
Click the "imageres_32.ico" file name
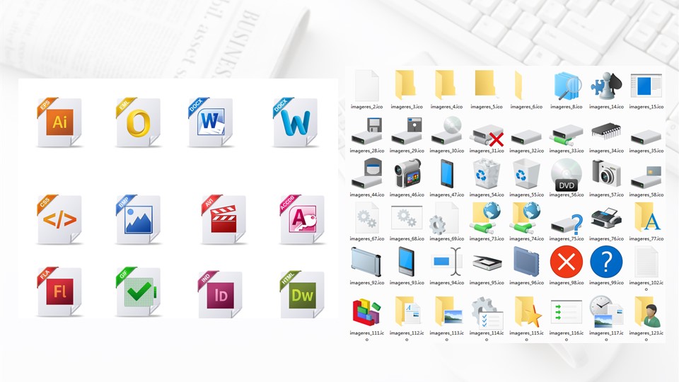point(526,151)
